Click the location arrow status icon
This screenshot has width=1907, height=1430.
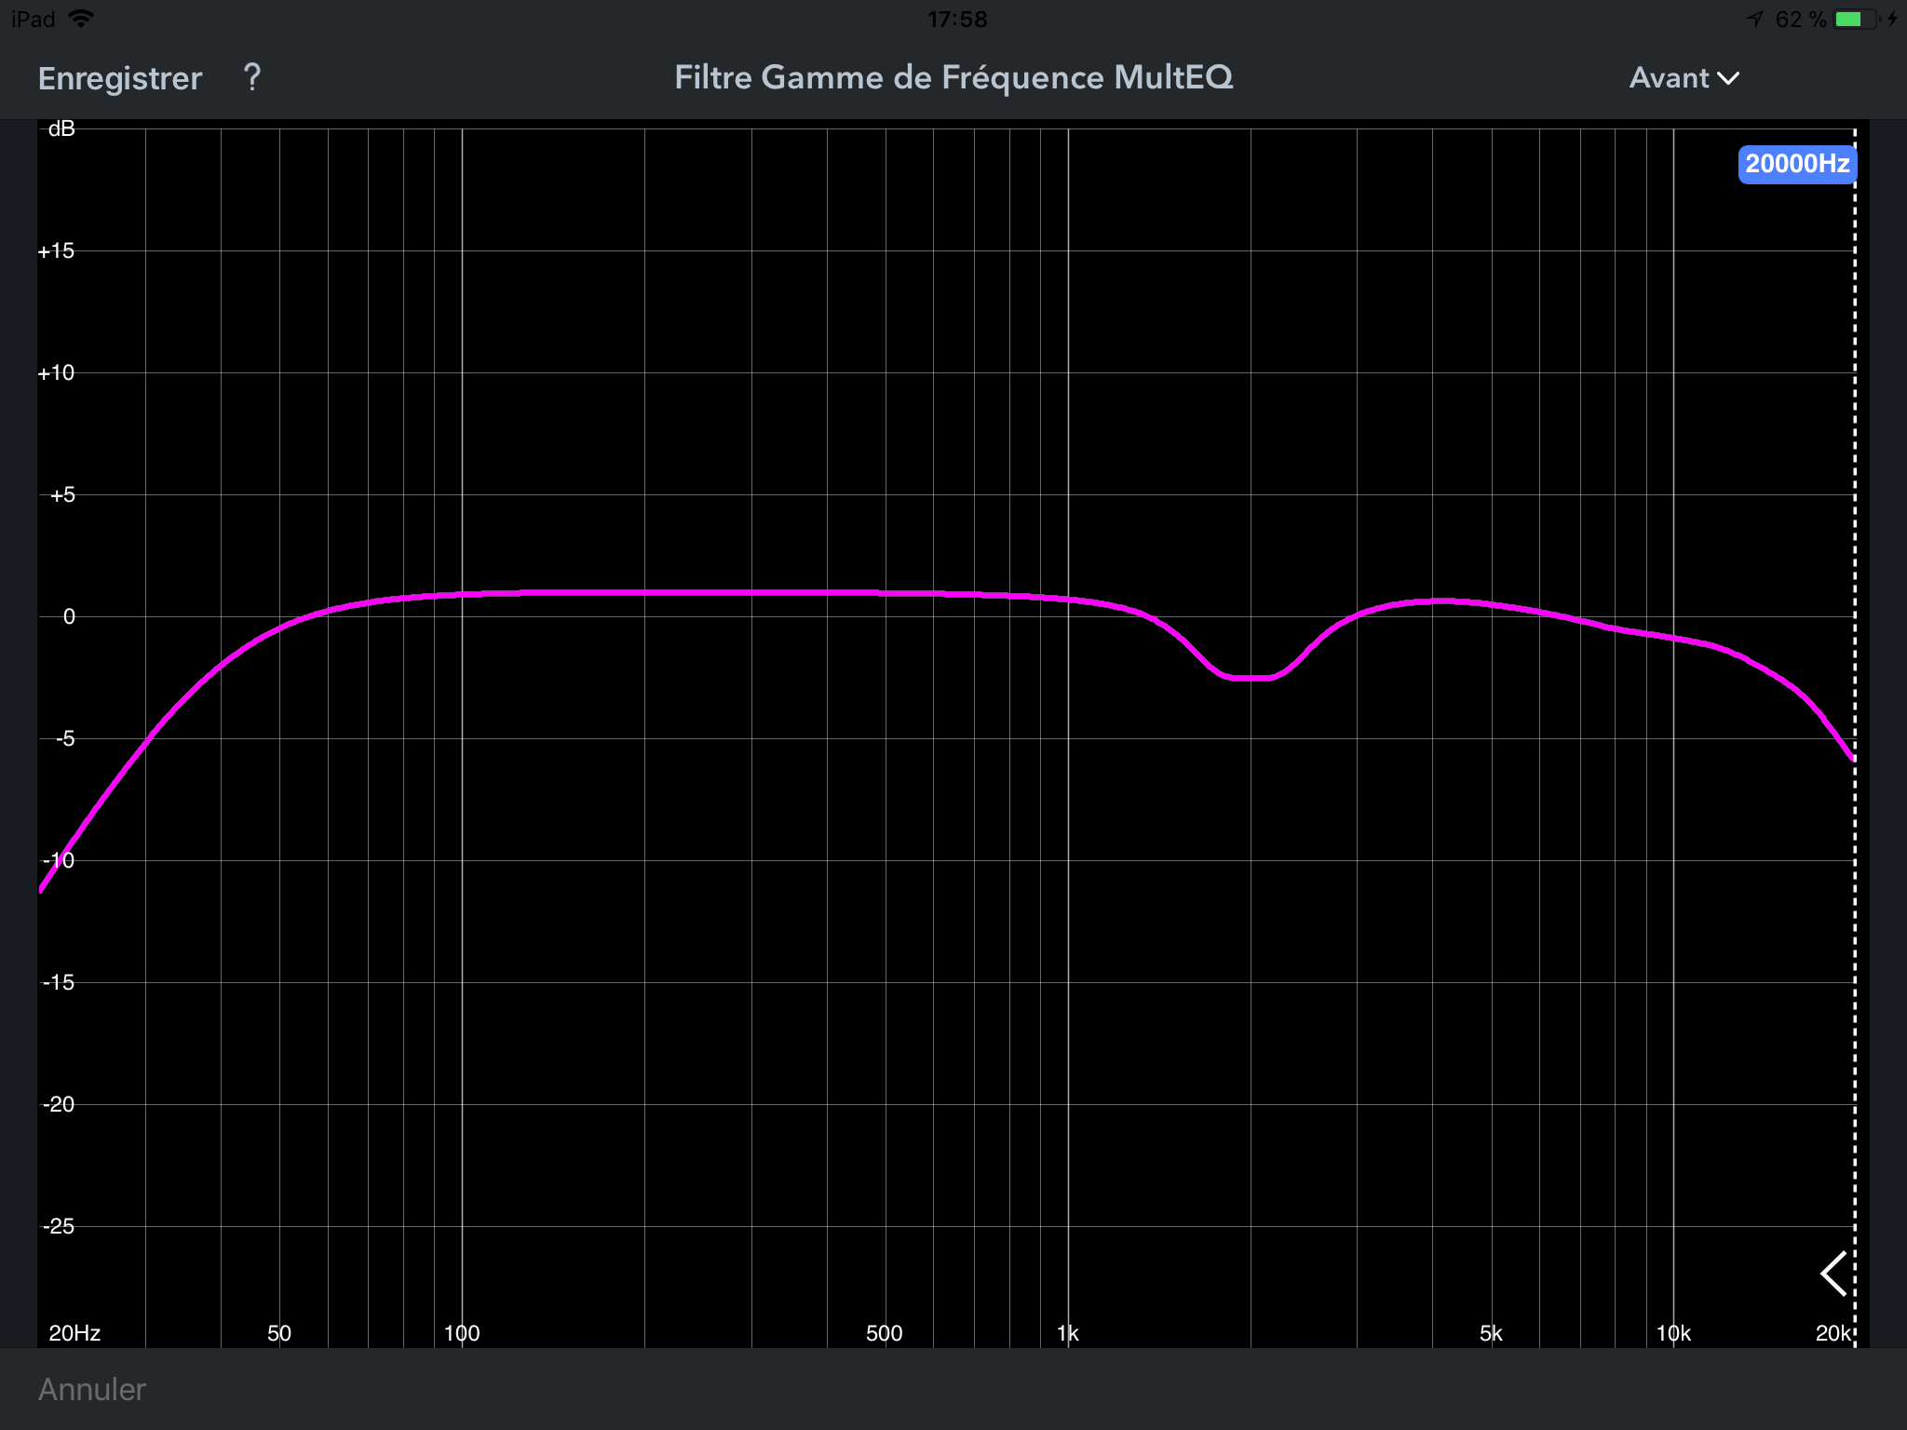(x=1755, y=19)
